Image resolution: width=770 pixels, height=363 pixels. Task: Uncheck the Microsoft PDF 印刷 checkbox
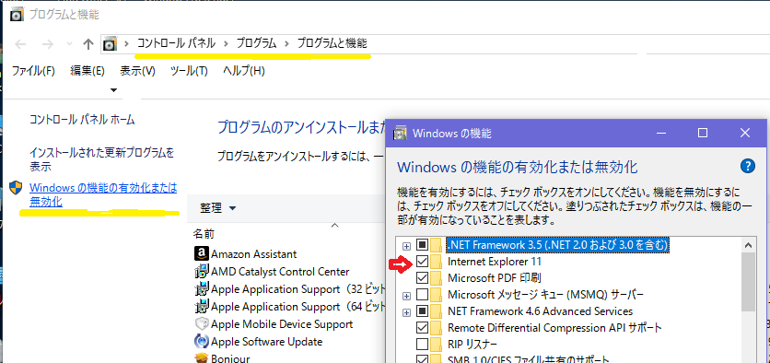pyautogui.click(x=423, y=278)
